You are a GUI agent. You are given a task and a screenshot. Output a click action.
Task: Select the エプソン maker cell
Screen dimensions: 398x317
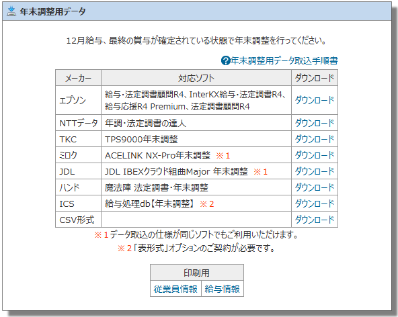(78, 100)
